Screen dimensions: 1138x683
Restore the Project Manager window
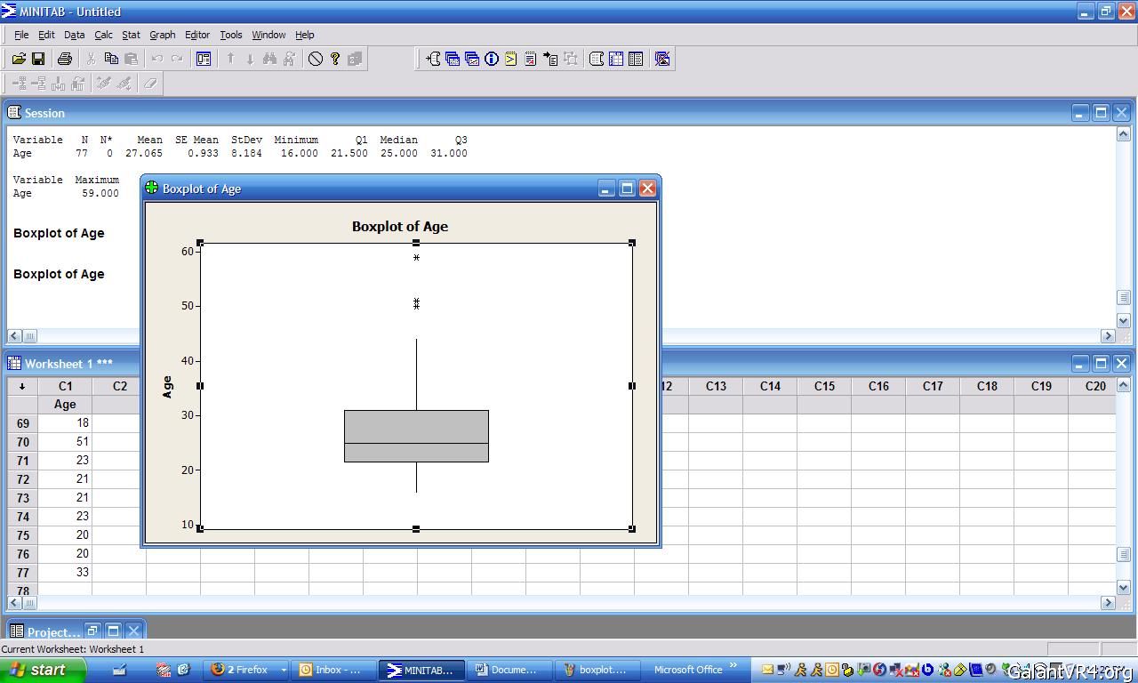[x=92, y=631]
